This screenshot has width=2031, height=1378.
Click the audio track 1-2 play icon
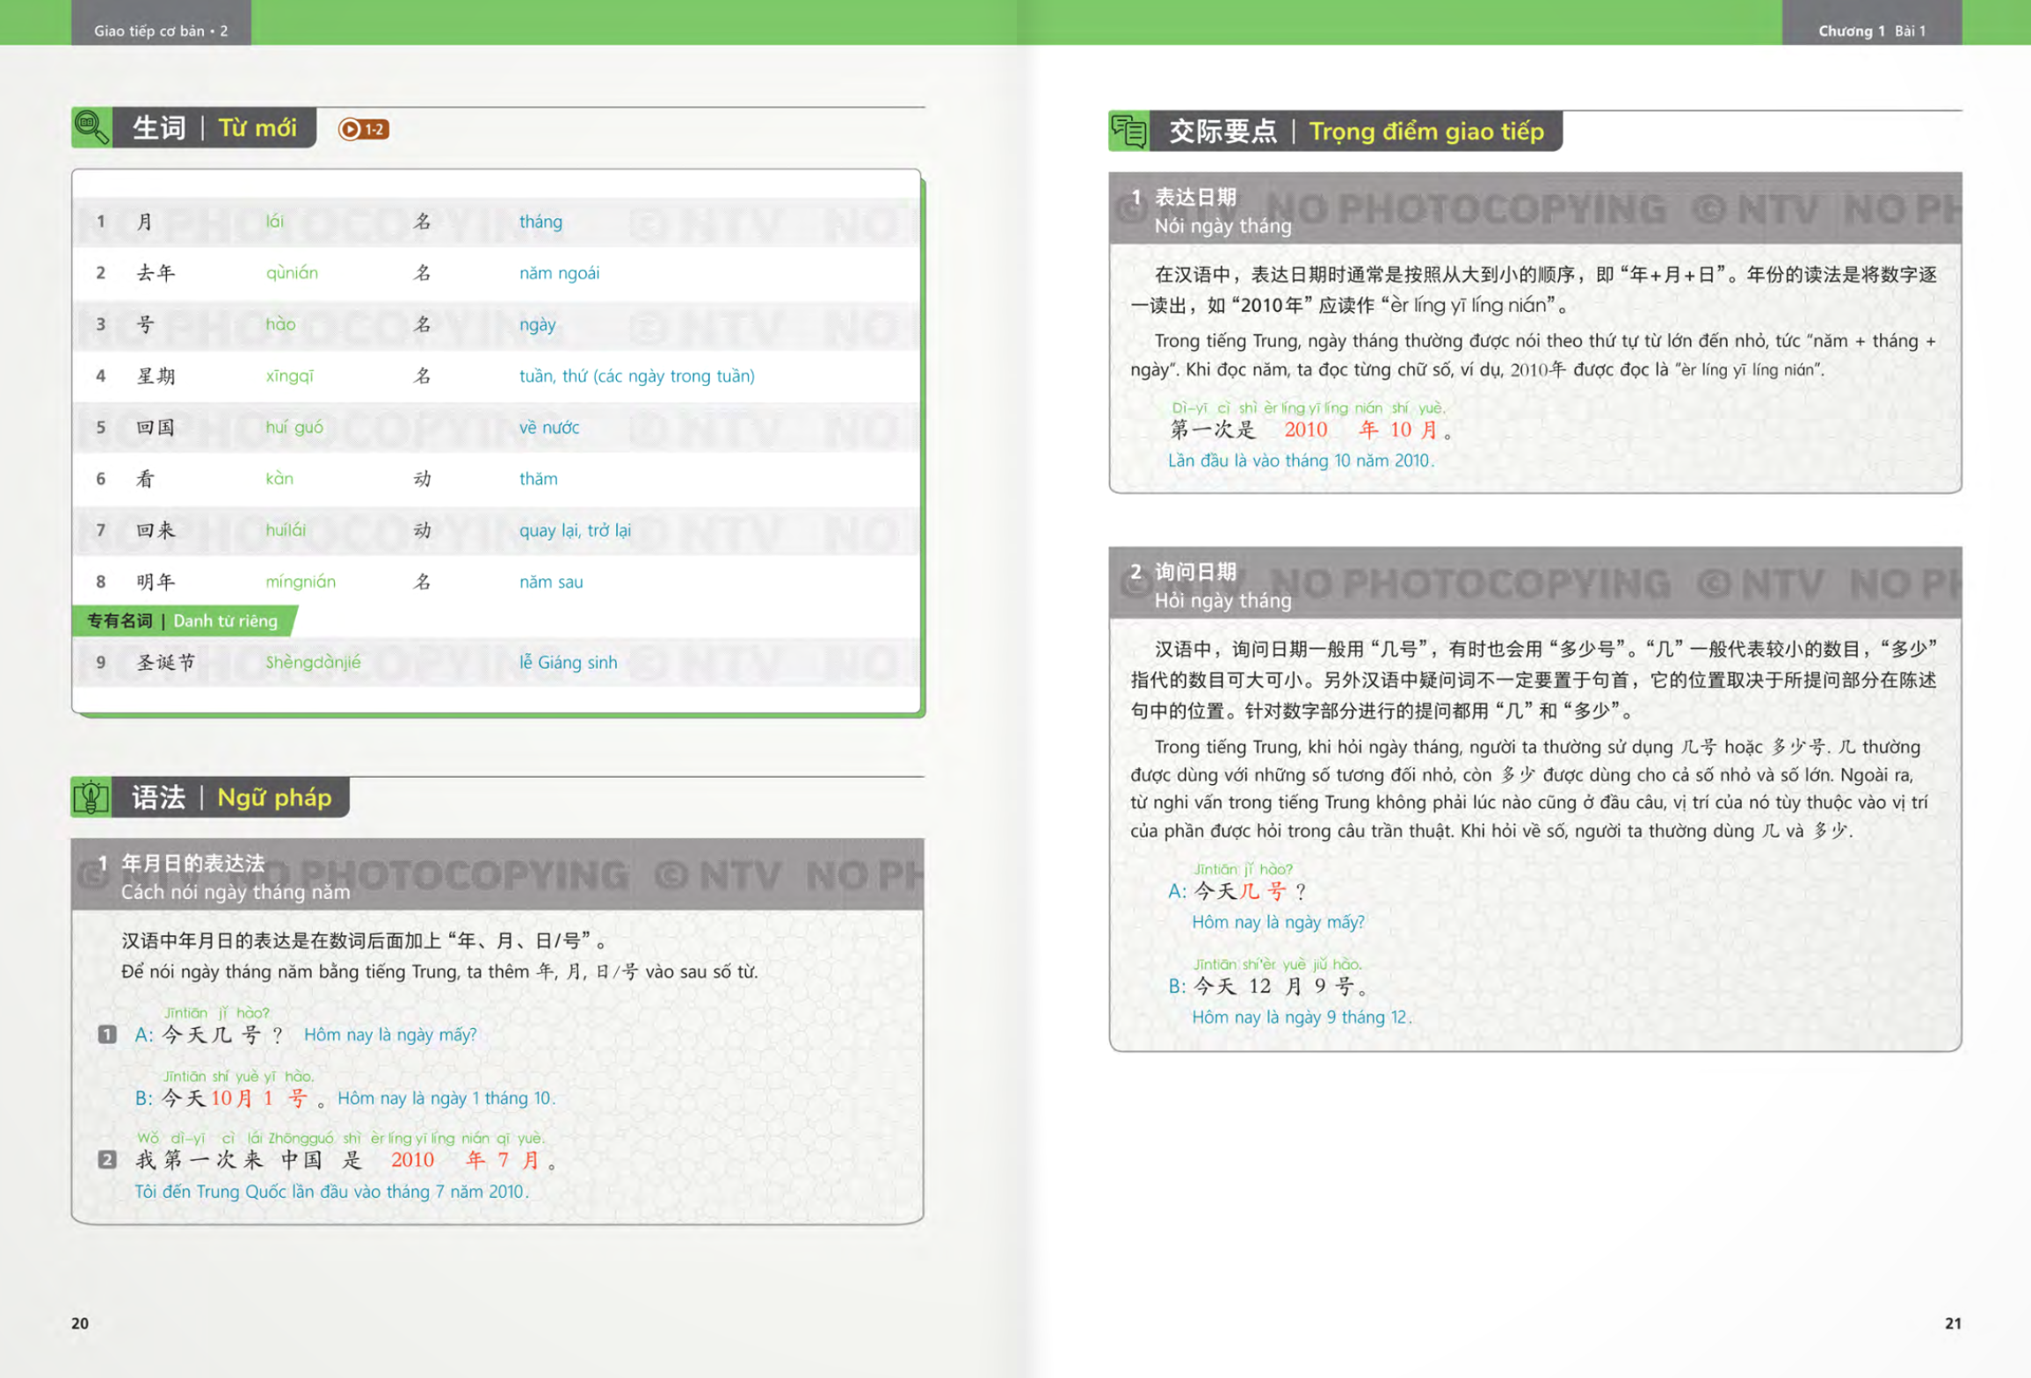pyautogui.click(x=351, y=129)
